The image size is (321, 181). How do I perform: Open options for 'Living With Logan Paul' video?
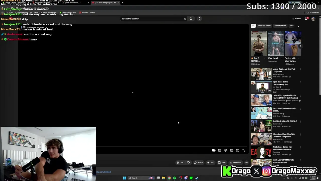pyautogui.click(x=300, y=96)
